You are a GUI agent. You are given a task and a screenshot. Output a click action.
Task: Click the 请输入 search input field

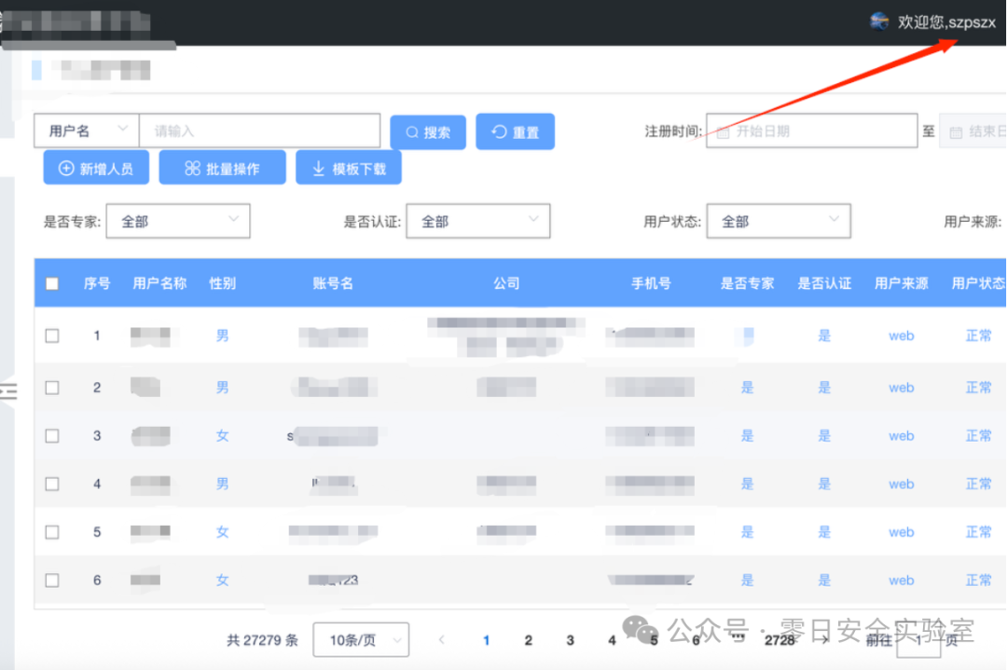pyautogui.click(x=259, y=130)
